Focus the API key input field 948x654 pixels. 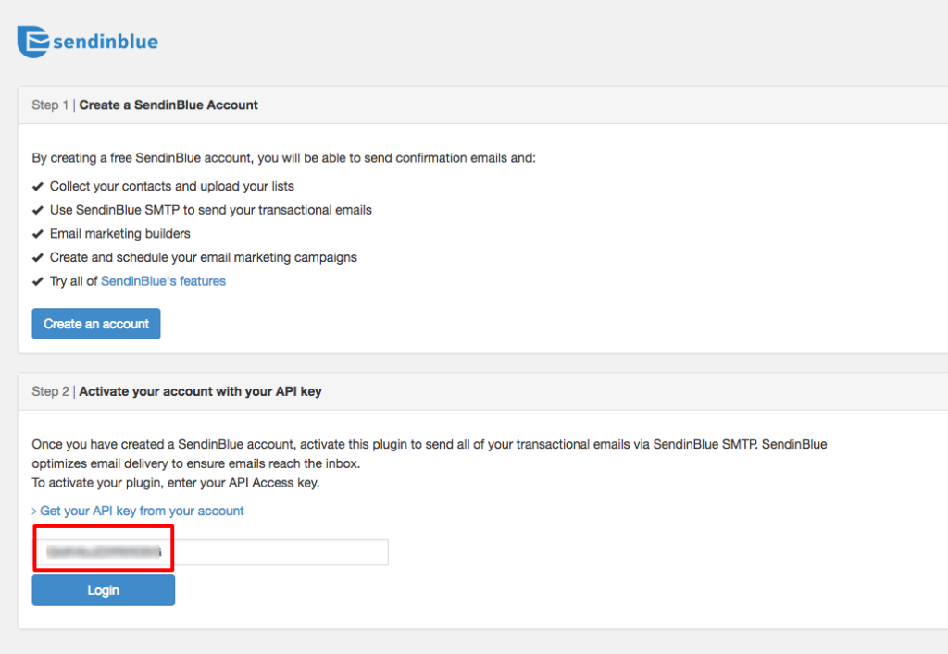pos(212,552)
